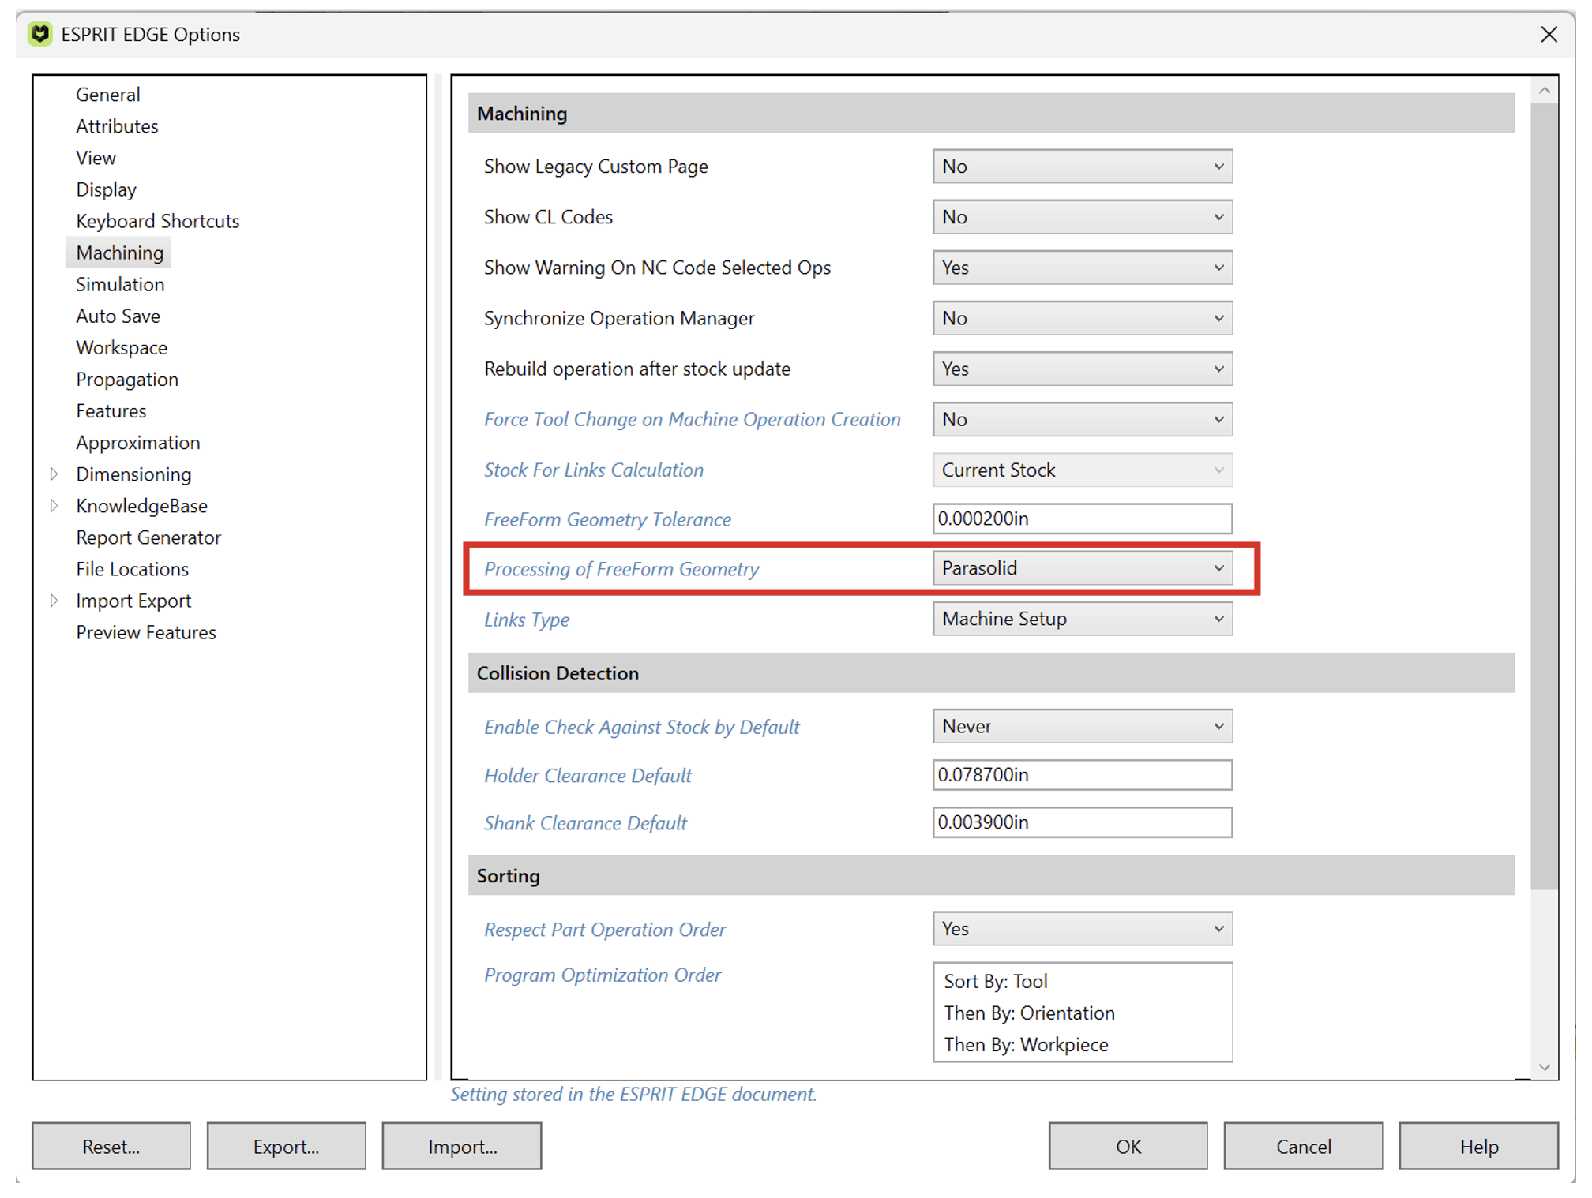Click the Processing of FreeForm Geometry label

coord(621,569)
